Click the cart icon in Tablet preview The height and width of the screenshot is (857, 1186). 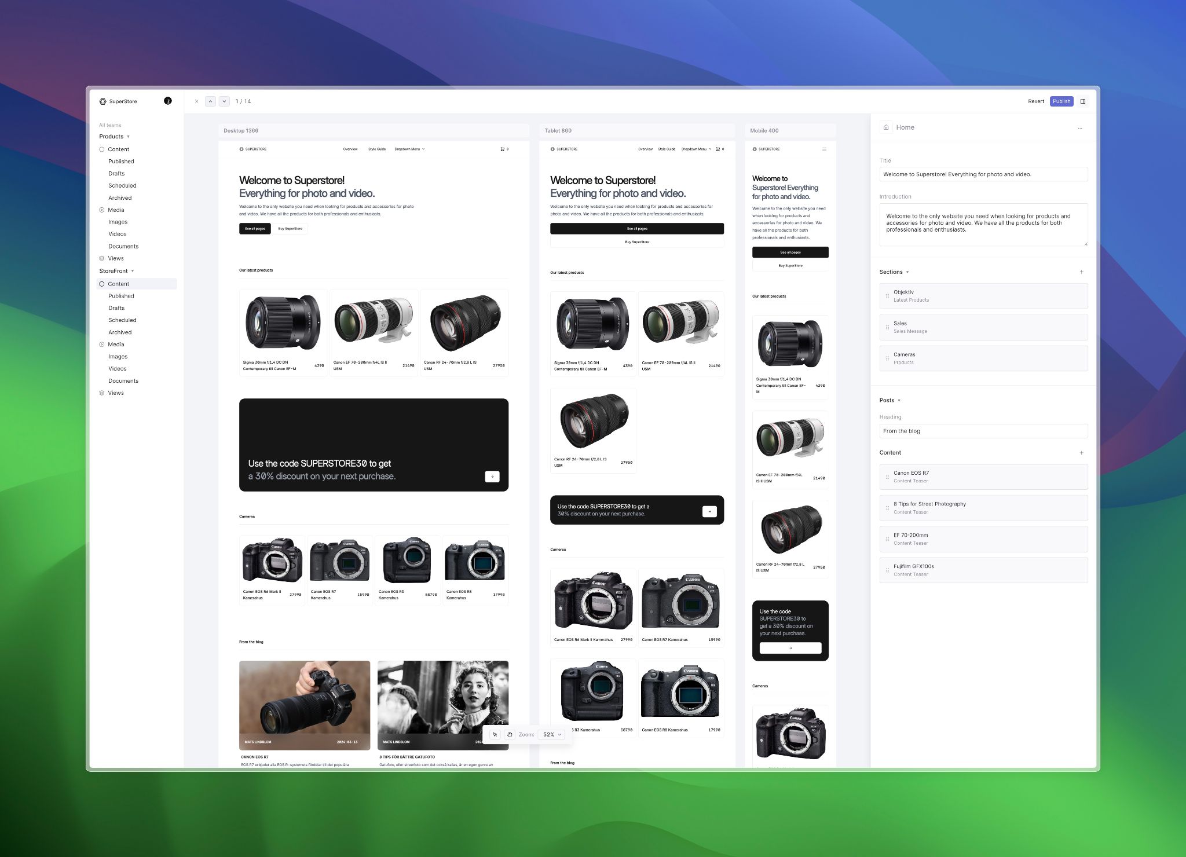tap(718, 149)
